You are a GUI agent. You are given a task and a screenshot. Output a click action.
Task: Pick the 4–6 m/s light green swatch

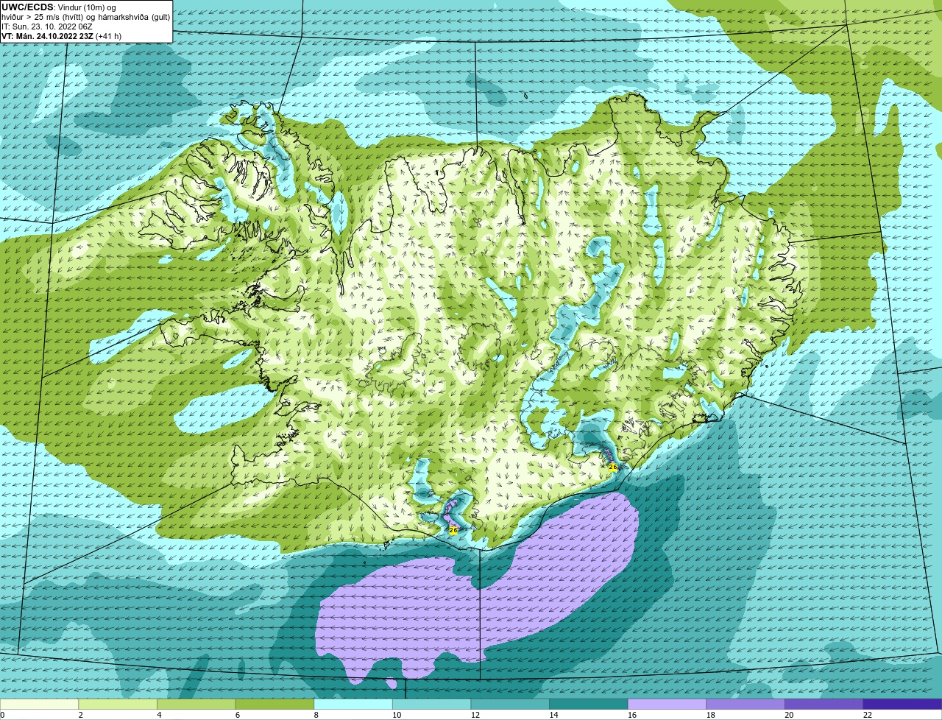196,704
